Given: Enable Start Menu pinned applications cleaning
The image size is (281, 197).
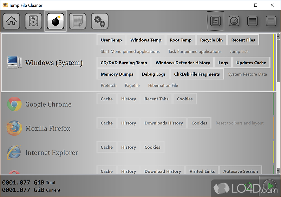Looking at the screenshot, I should pyautogui.click(x=130, y=52).
